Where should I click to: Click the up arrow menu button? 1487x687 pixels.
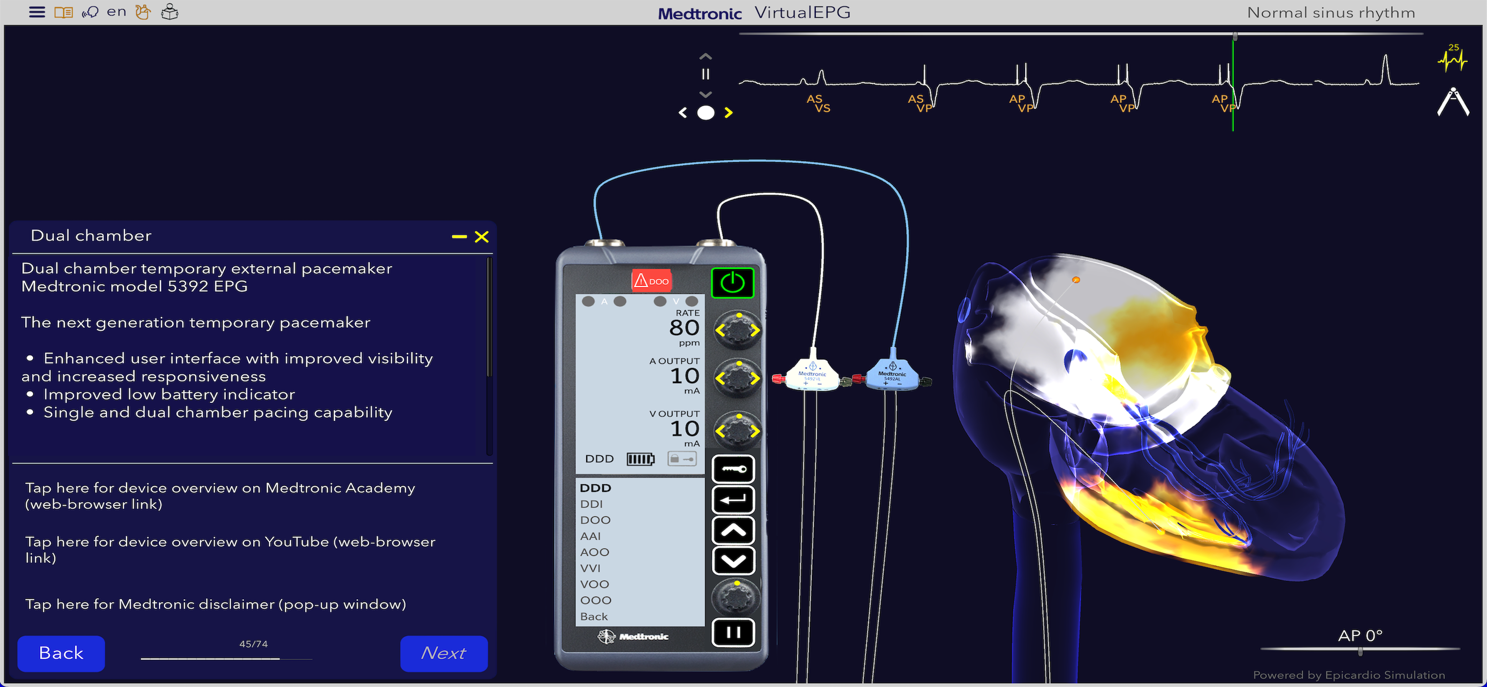[x=733, y=530]
